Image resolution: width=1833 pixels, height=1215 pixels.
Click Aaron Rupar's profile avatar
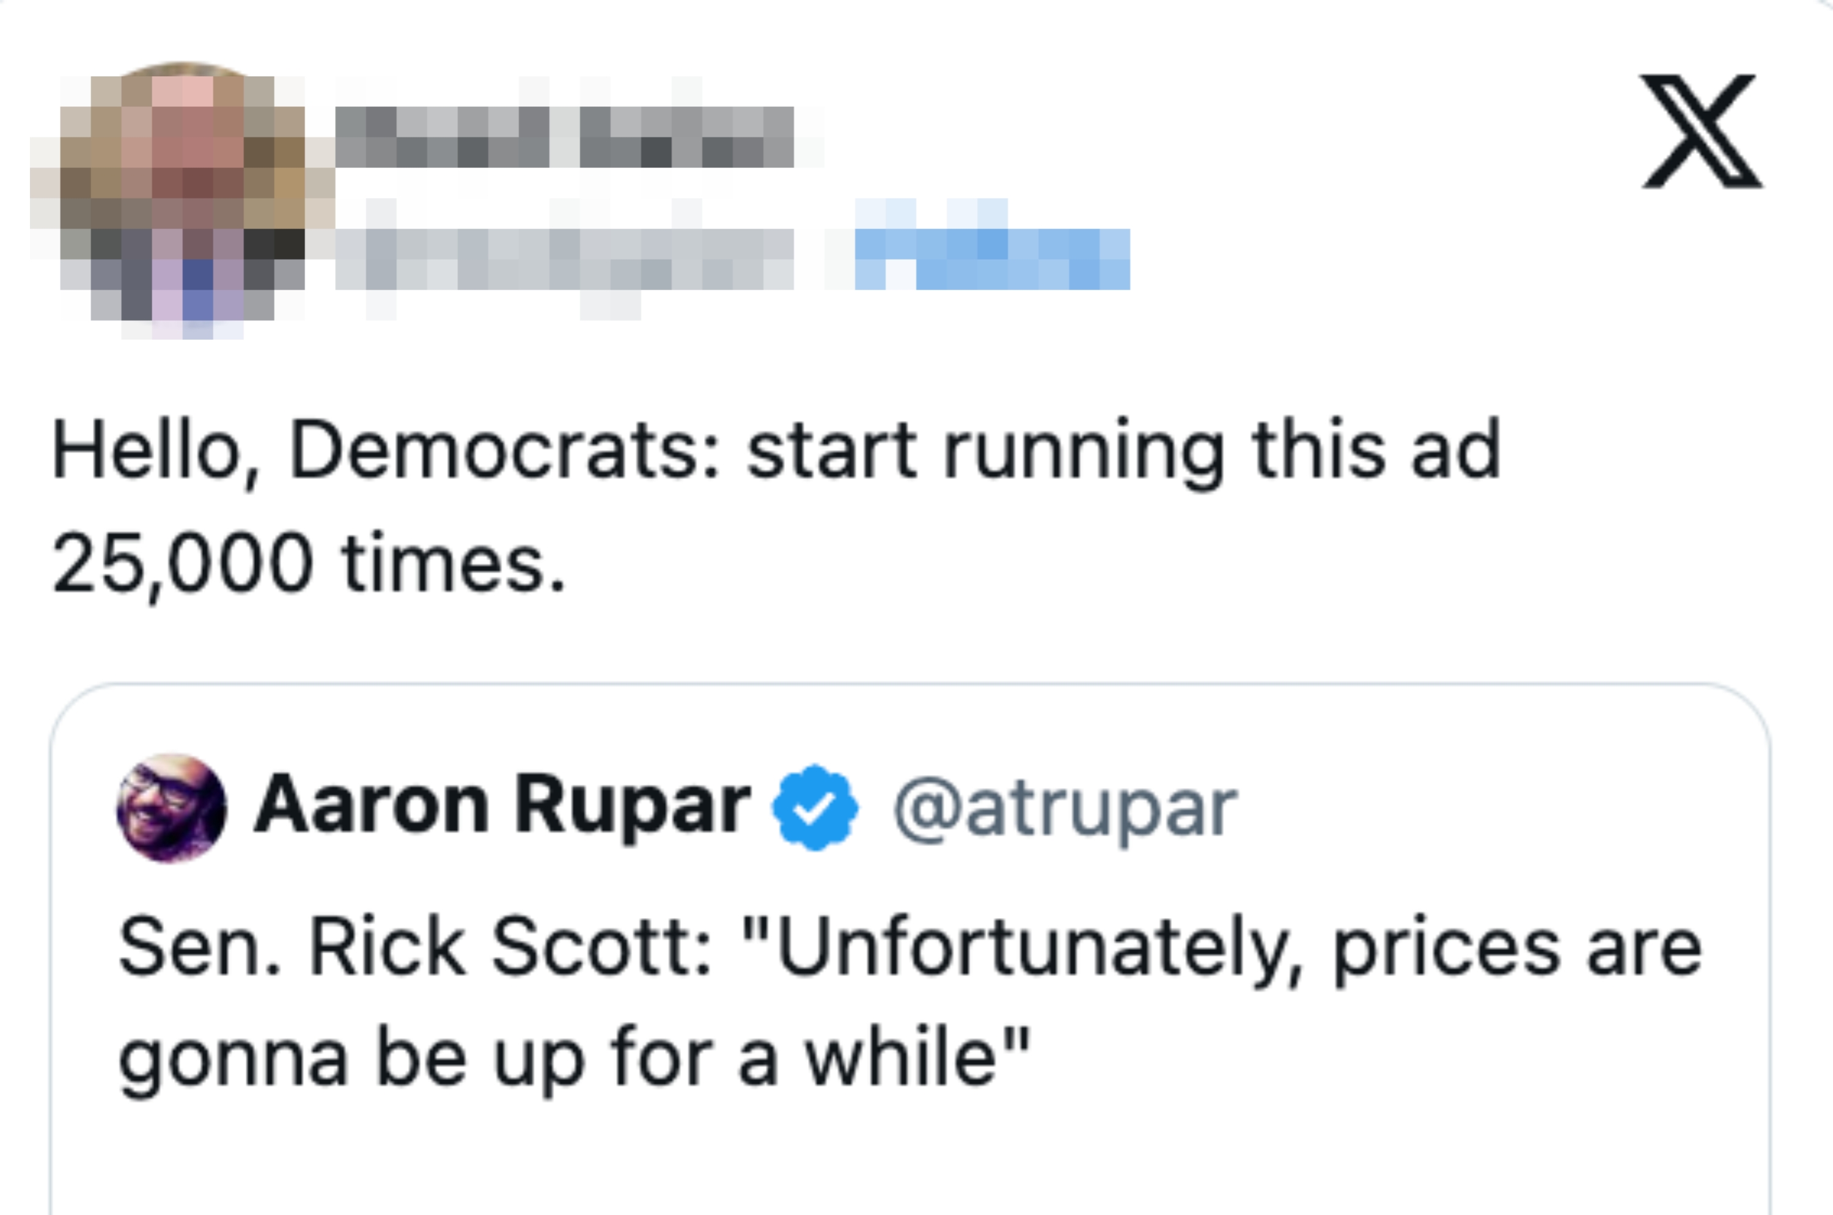pos(171,808)
